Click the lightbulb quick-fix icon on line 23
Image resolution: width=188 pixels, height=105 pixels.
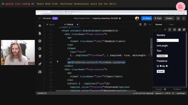click(x=58, y=62)
